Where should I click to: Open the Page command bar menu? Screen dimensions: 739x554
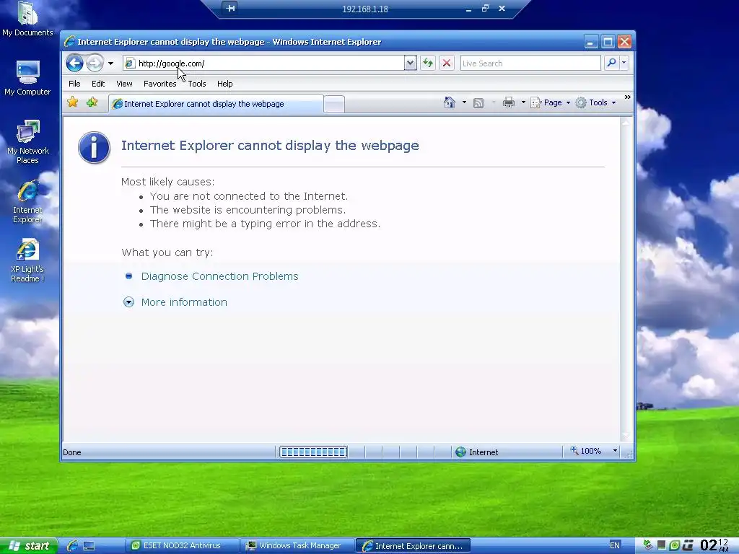pyautogui.click(x=550, y=102)
